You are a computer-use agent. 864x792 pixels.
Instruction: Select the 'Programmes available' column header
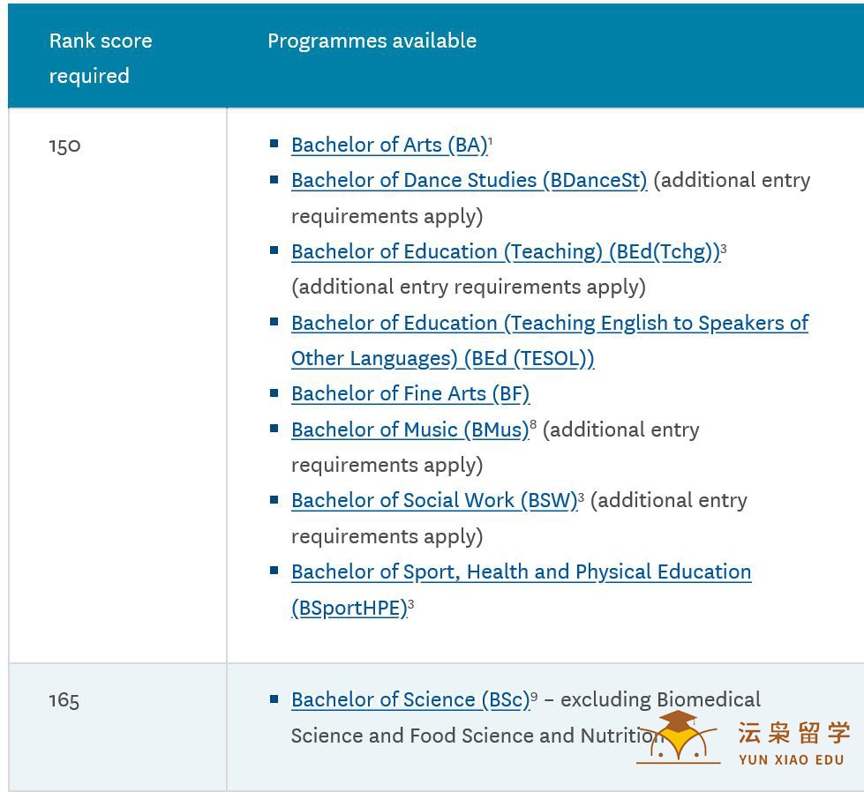click(x=372, y=41)
